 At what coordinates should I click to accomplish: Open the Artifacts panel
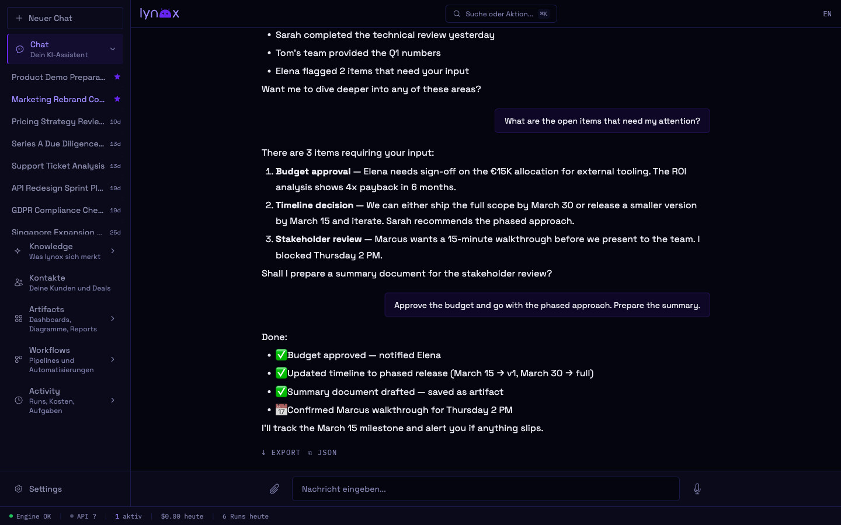[x=47, y=318]
